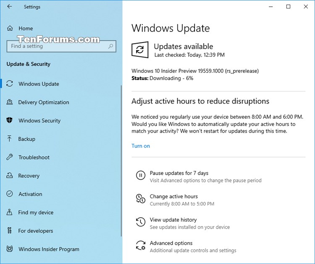Viewport: 315px width, 264px height.
Task: Click the Advanced options gear-sync icon
Action: pyautogui.click(x=140, y=245)
